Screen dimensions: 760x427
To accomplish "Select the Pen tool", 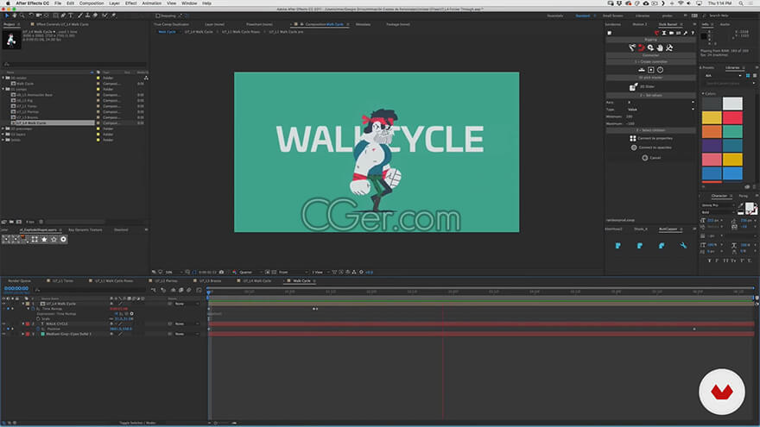I will click(x=63, y=16).
